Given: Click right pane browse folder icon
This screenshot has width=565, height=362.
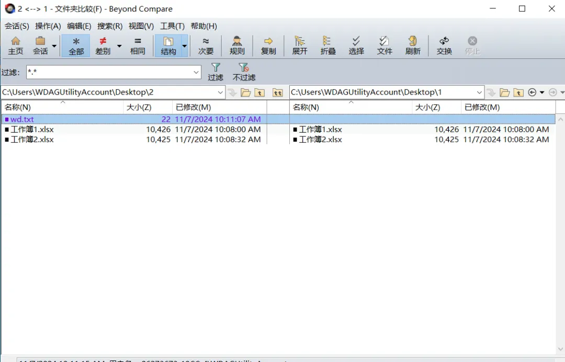Looking at the screenshot, I should [505, 92].
